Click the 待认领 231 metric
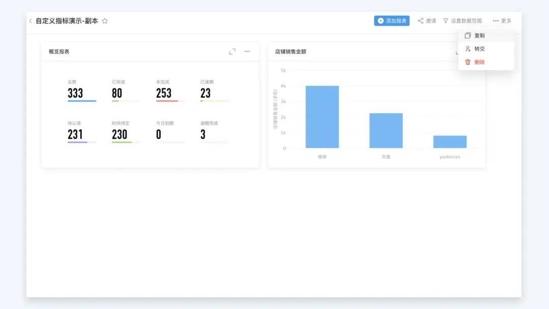The height and width of the screenshot is (309, 549). [81, 132]
